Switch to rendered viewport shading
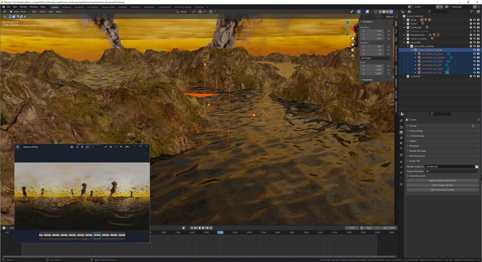Image resolution: width=482 pixels, height=262 pixels. pos(391,12)
